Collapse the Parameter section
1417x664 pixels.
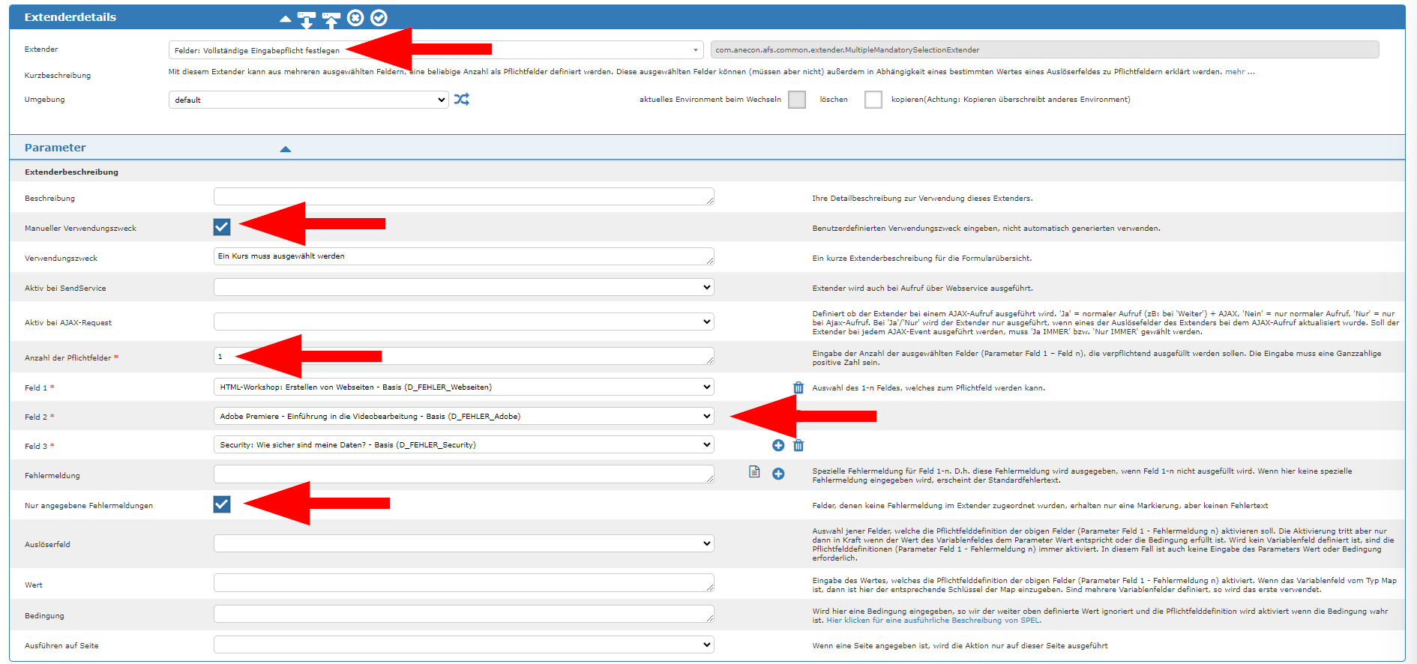coord(285,148)
